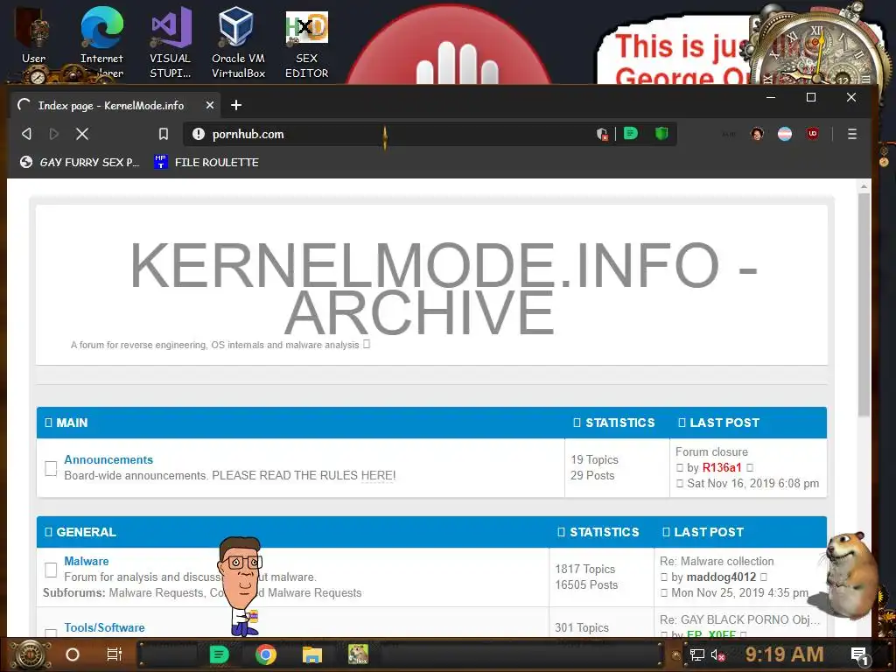Click the "16505 Posts" statistic text

586,584
